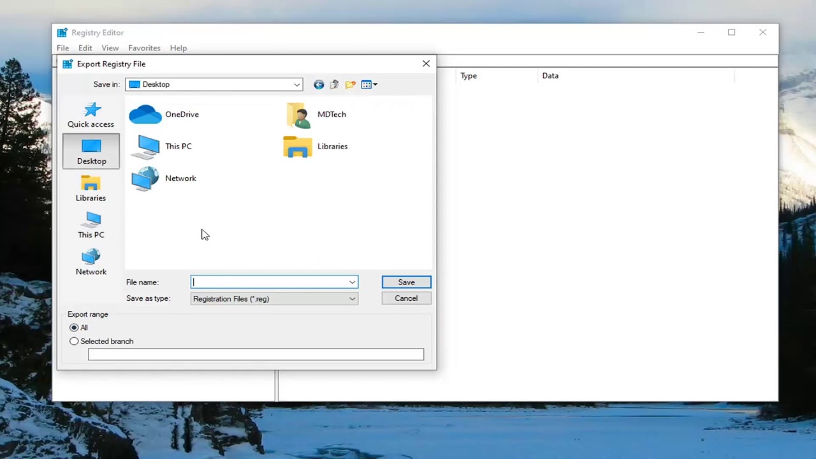816x459 pixels.
Task: Open the Favorites menu in Registry Editor
Action: [x=144, y=48]
